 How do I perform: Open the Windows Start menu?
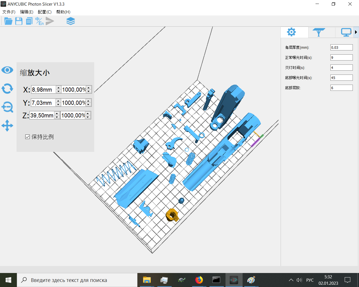tap(8, 280)
